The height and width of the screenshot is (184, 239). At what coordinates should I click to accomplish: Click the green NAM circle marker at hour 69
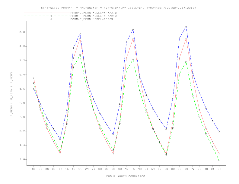click(x=186, y=62)
